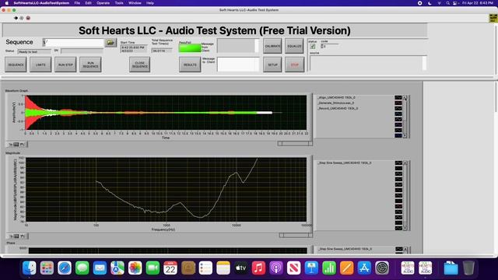
Task: Click the magnitude legend scroll-down arrow
Action: pos(405,228)
